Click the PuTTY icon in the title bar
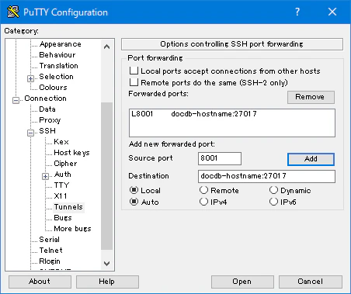 pos(13,12)
